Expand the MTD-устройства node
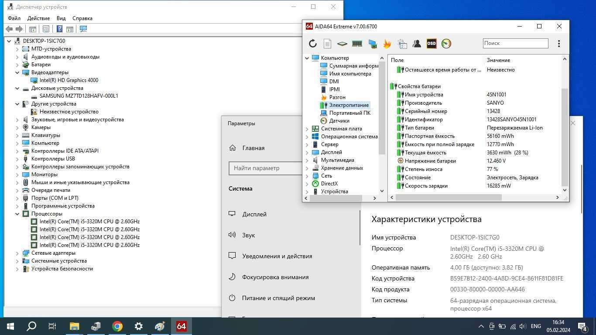The image size is (596, 335). [x=17, y=49]
